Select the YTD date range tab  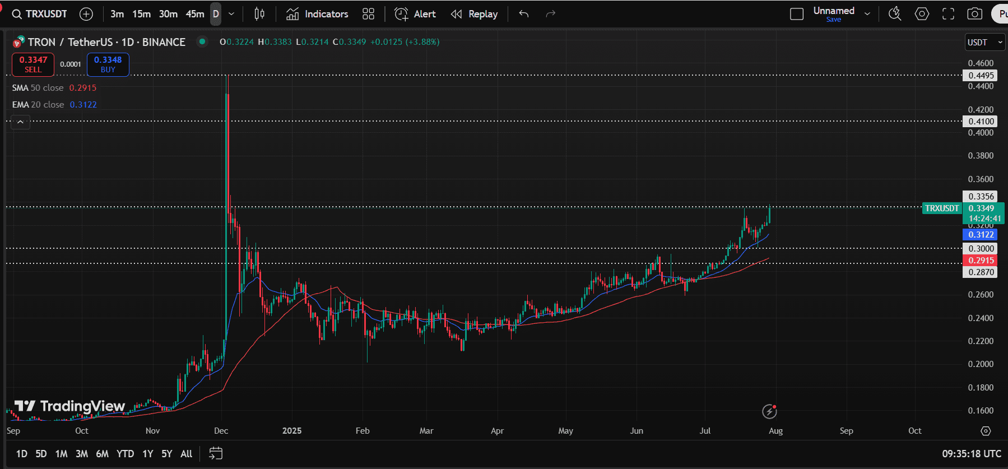coord(125,453)
